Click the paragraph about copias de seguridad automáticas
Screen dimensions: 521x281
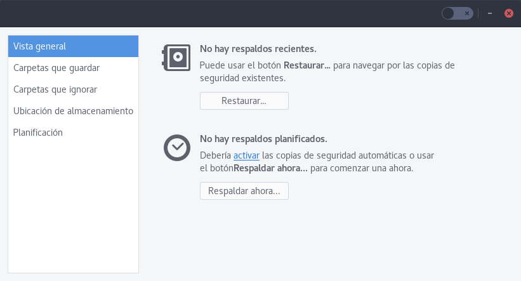pos(317,162)
